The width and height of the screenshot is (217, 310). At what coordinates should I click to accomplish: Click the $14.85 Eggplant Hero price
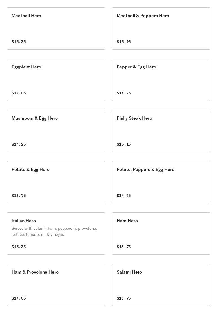coord(19,93)
